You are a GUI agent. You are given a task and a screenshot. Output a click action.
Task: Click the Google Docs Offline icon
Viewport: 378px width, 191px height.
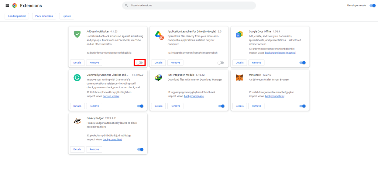tap(239, 34)
